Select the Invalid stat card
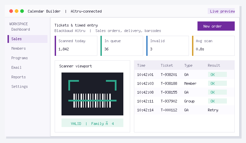The image size is (246, 143). tap(167, 46)
